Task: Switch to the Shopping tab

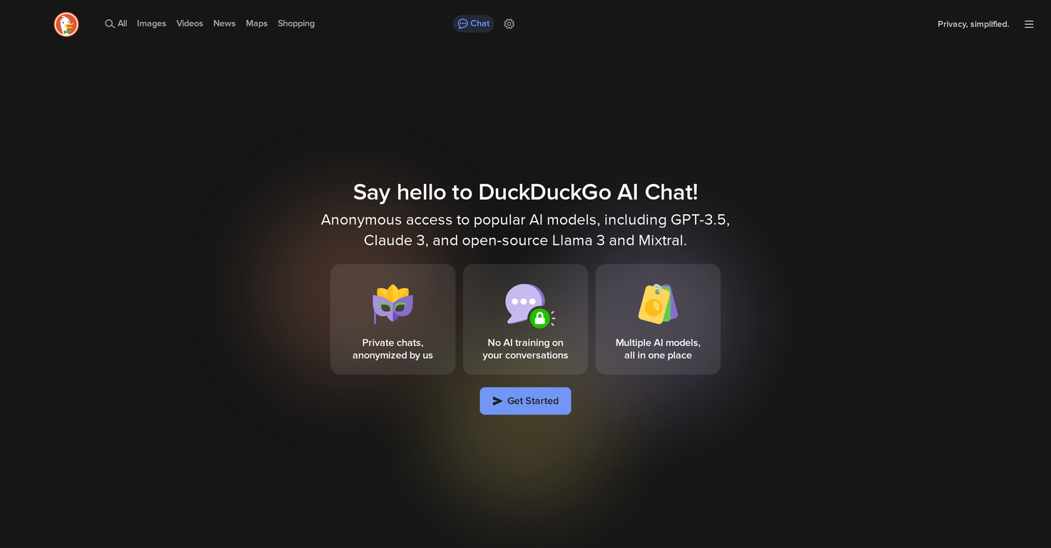Action: click(295, 23)
